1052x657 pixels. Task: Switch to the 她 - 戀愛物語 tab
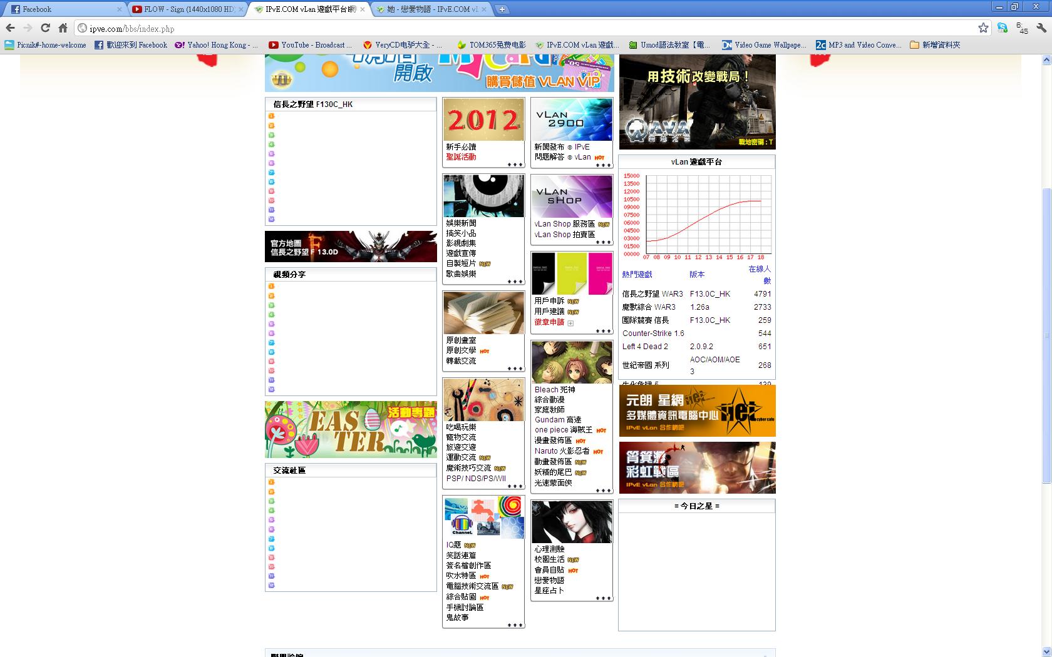pyautogui.click(x=430, y=9)
